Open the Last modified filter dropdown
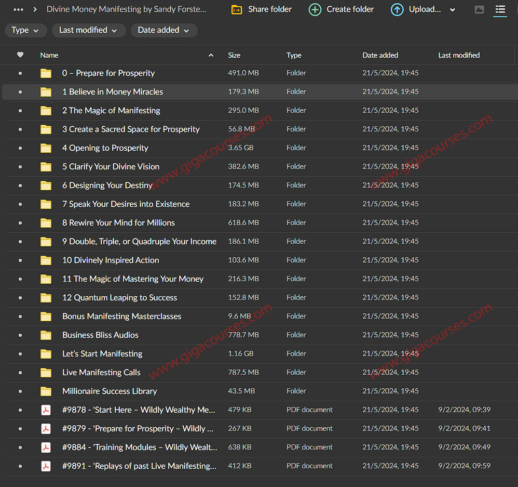The image size is (518, 487). (88, 30)
